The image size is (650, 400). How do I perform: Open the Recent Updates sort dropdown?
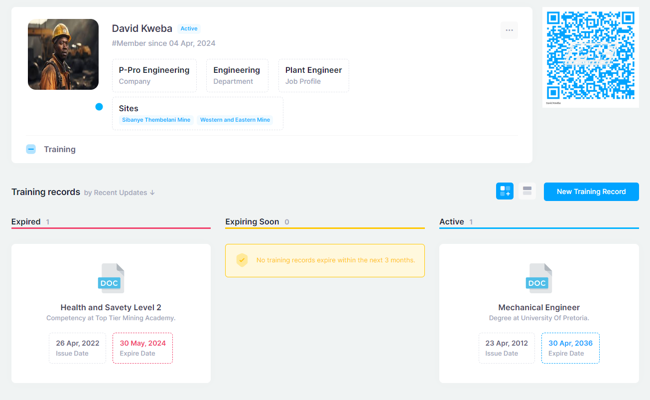(x=120, y=192)
